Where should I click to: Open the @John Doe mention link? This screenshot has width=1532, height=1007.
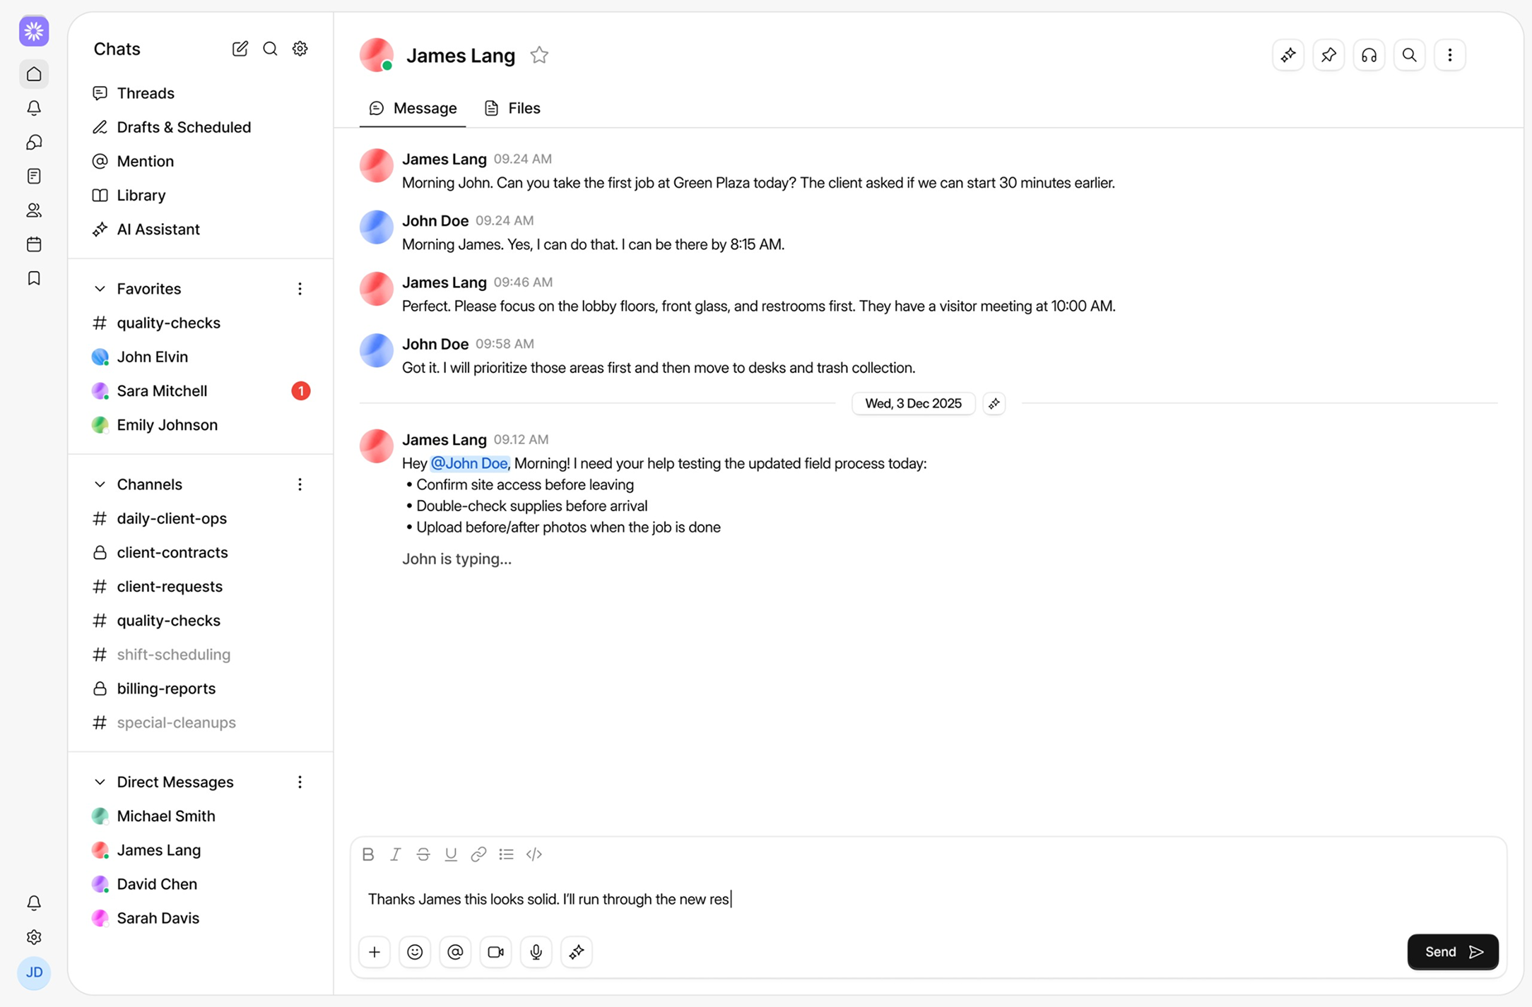tap(470, 463)
